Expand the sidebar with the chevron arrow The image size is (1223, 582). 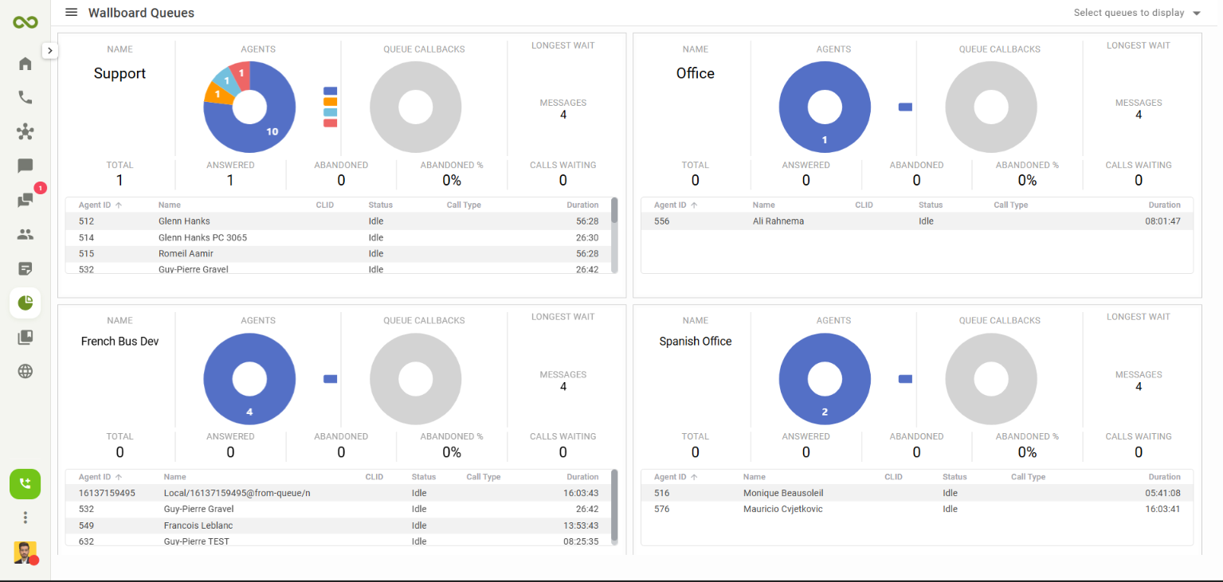(x=49, y=50)
